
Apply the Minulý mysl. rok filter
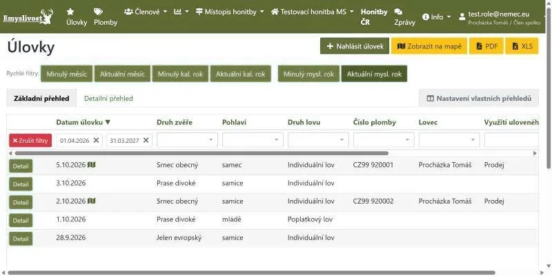[308, 74]
